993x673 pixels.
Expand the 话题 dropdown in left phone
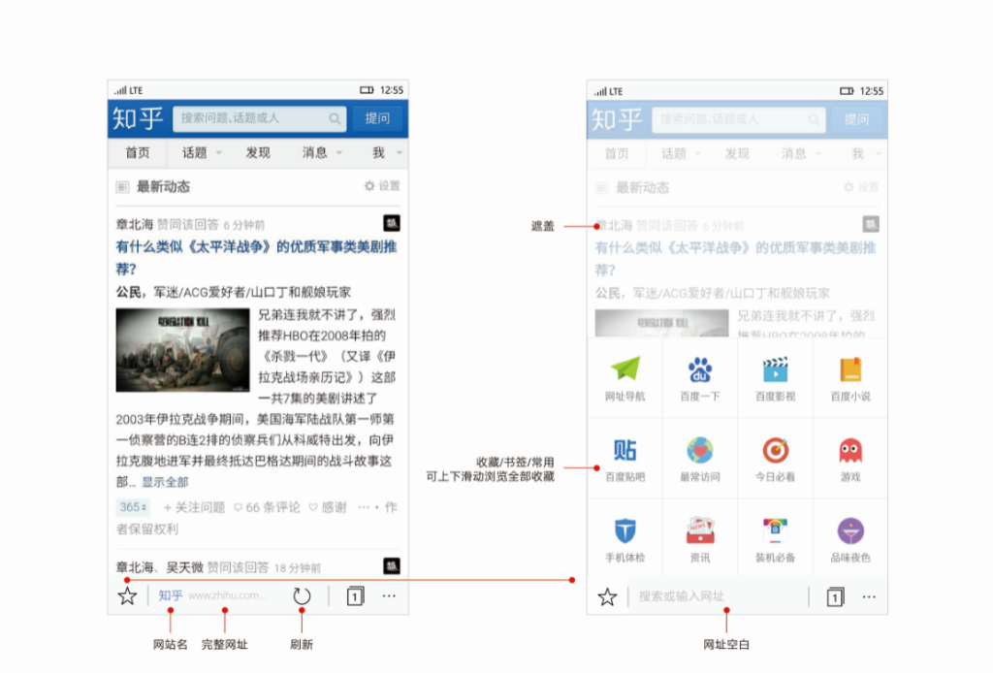tap(202, 153)
